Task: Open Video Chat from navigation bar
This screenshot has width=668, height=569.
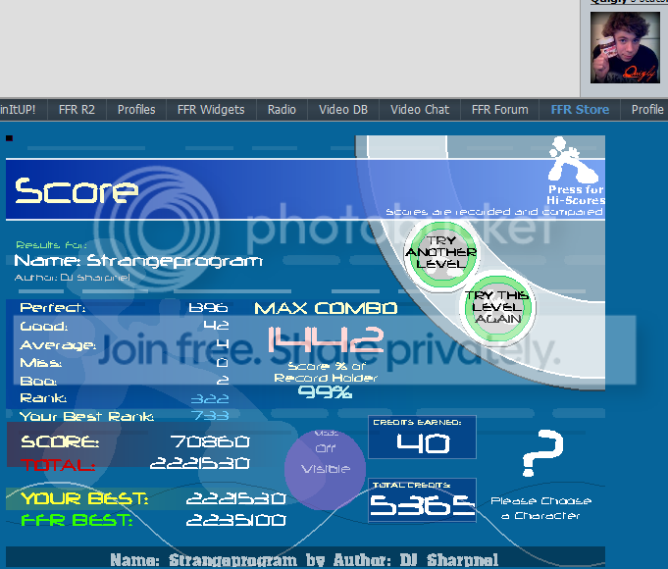Action: (x=420, y=110)
